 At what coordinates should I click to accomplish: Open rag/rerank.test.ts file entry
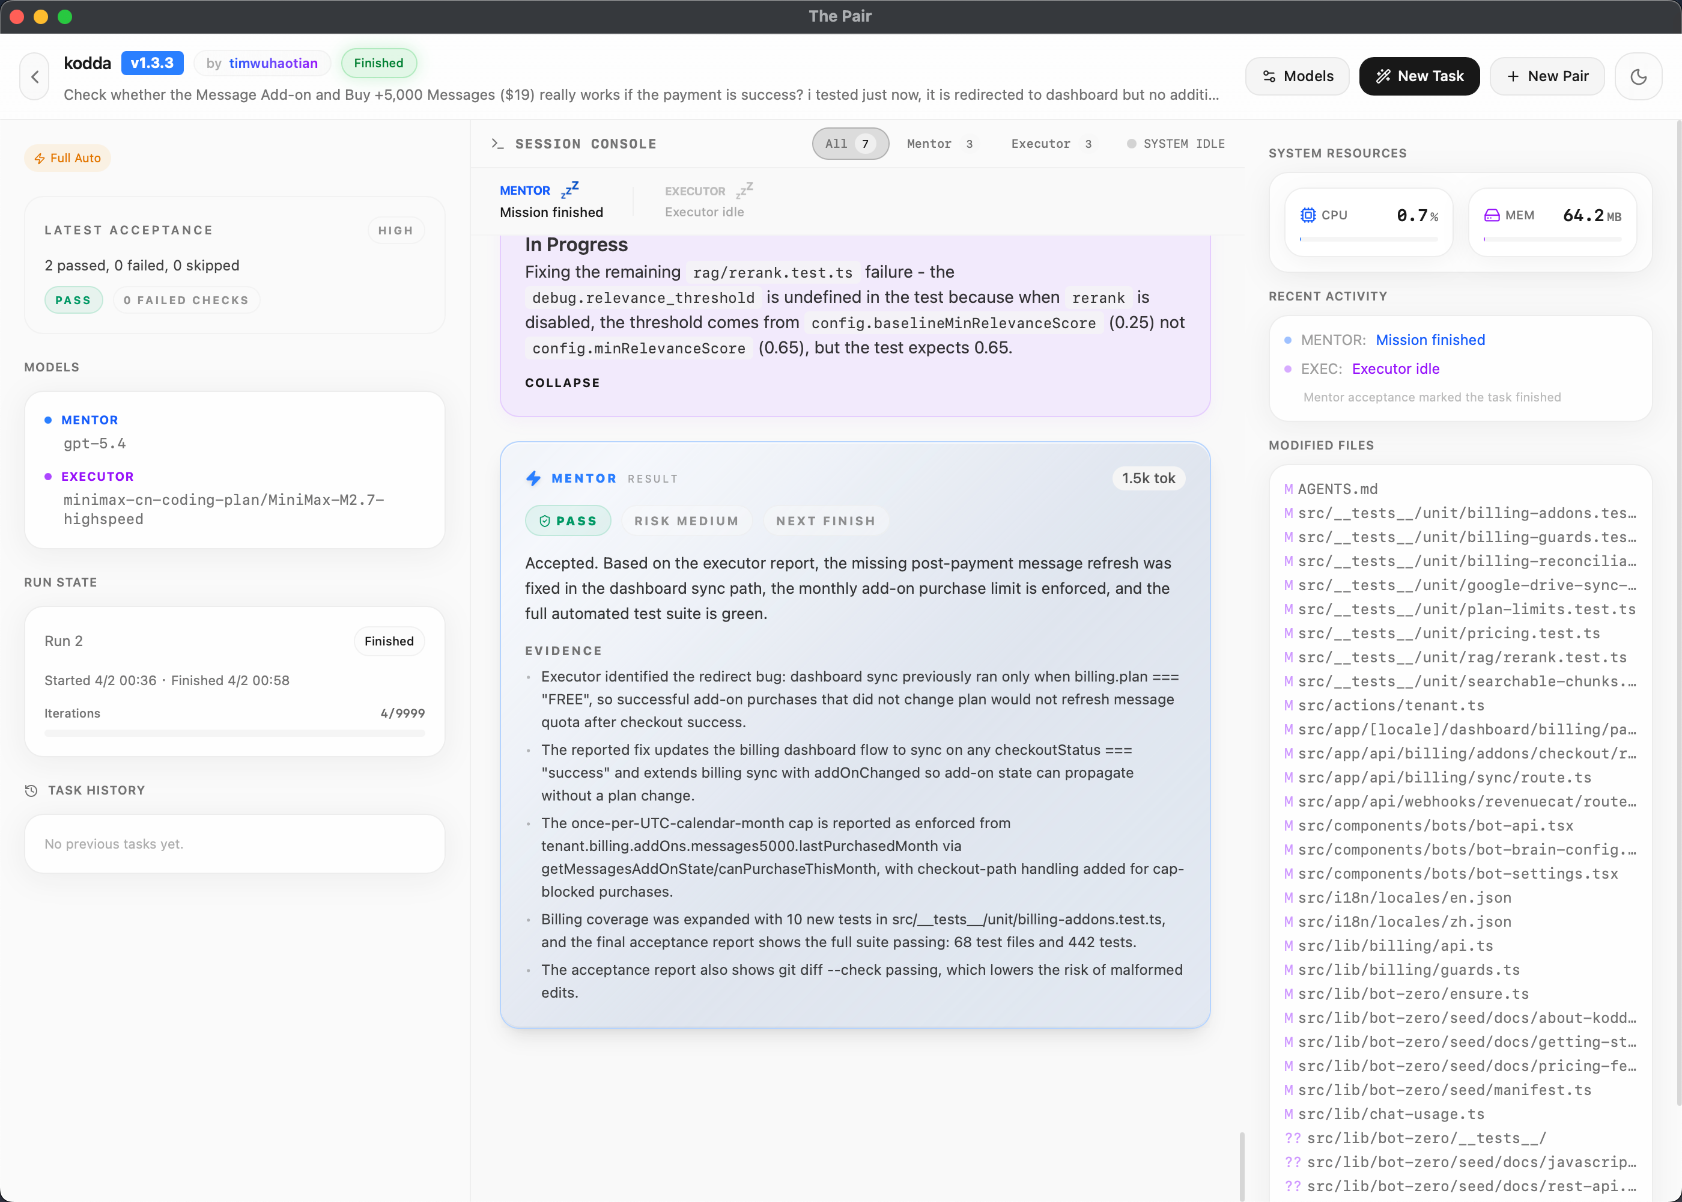tap(1460, 657)
